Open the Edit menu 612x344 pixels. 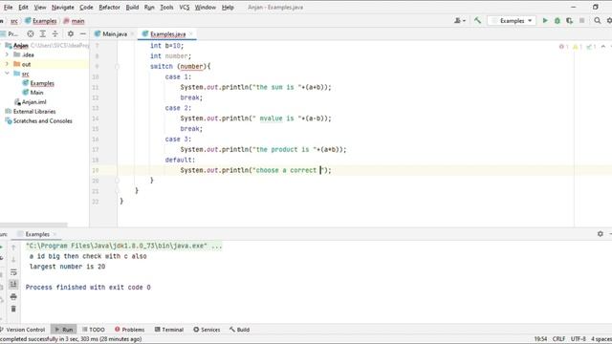(23, 7)
